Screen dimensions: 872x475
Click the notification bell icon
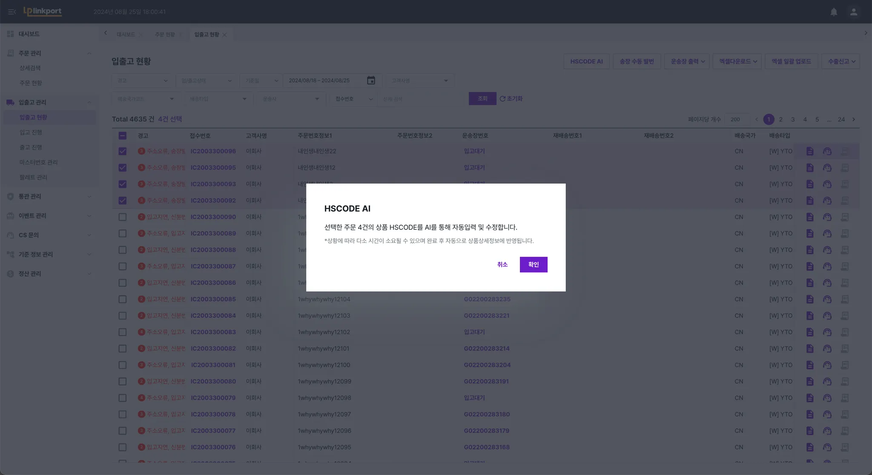click(x=834, y=12)
